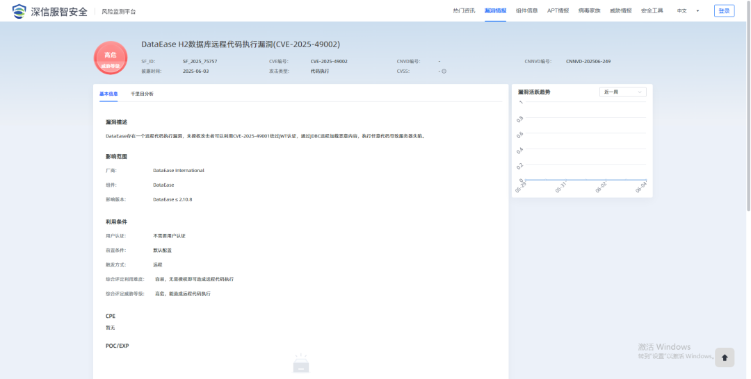The height and width of the screenshot is (379, 751).
Task: Click the 风险监测平台 header label
Action: [x=119, y=12]
